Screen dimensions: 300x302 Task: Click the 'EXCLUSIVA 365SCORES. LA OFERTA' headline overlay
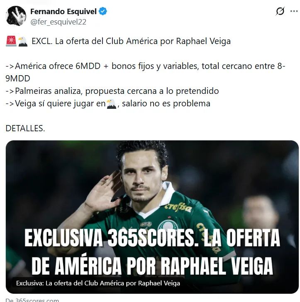[x=152, y=238]
